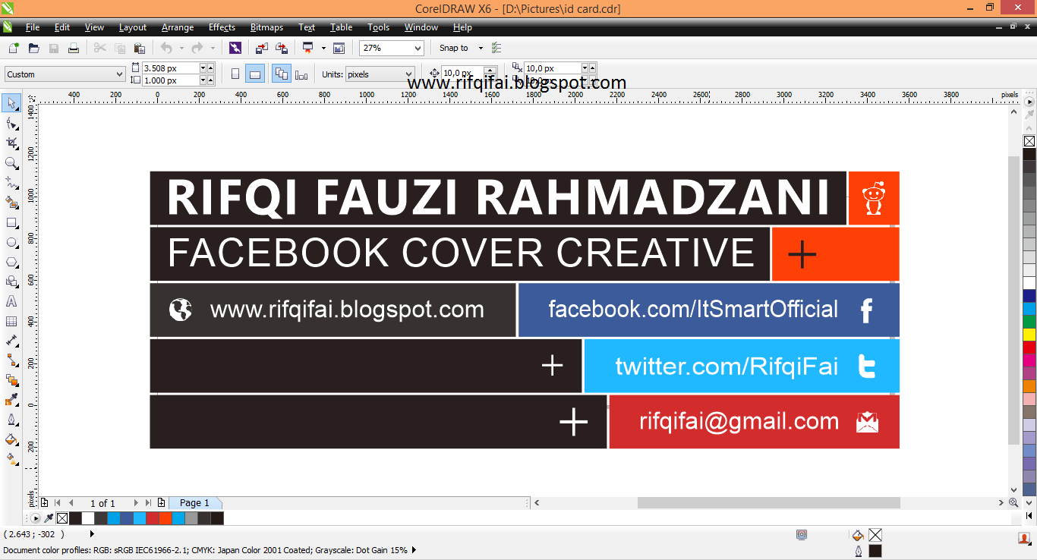
Task: Add a page after Page 1 tab
Action: pos(161,503)
